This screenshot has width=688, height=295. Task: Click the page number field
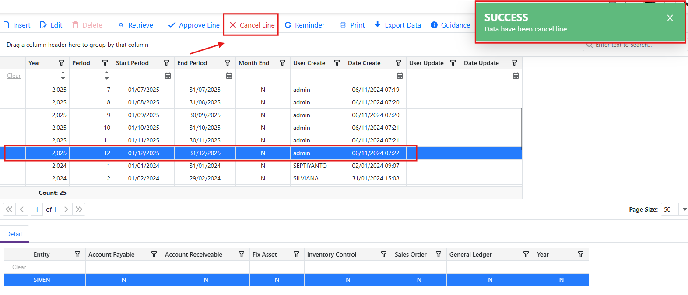click(37, 209)
